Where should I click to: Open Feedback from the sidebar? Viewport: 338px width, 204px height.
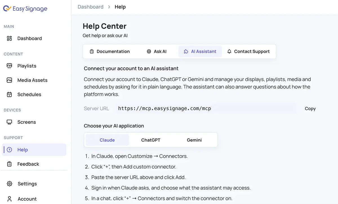click(x=34, y=164)
